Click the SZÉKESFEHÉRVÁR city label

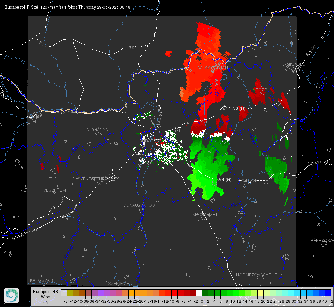(97, 179)
